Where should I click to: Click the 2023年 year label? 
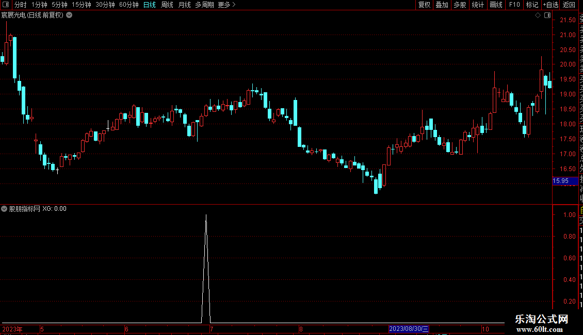12,329
